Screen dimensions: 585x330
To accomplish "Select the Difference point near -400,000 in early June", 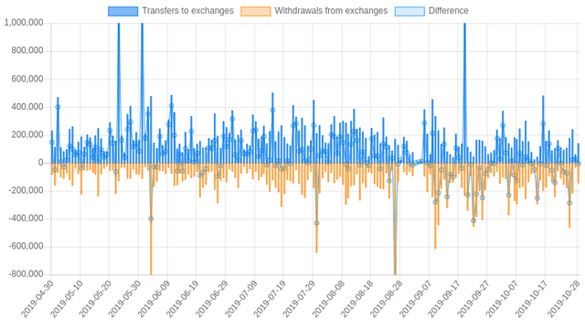I will 151,218.
